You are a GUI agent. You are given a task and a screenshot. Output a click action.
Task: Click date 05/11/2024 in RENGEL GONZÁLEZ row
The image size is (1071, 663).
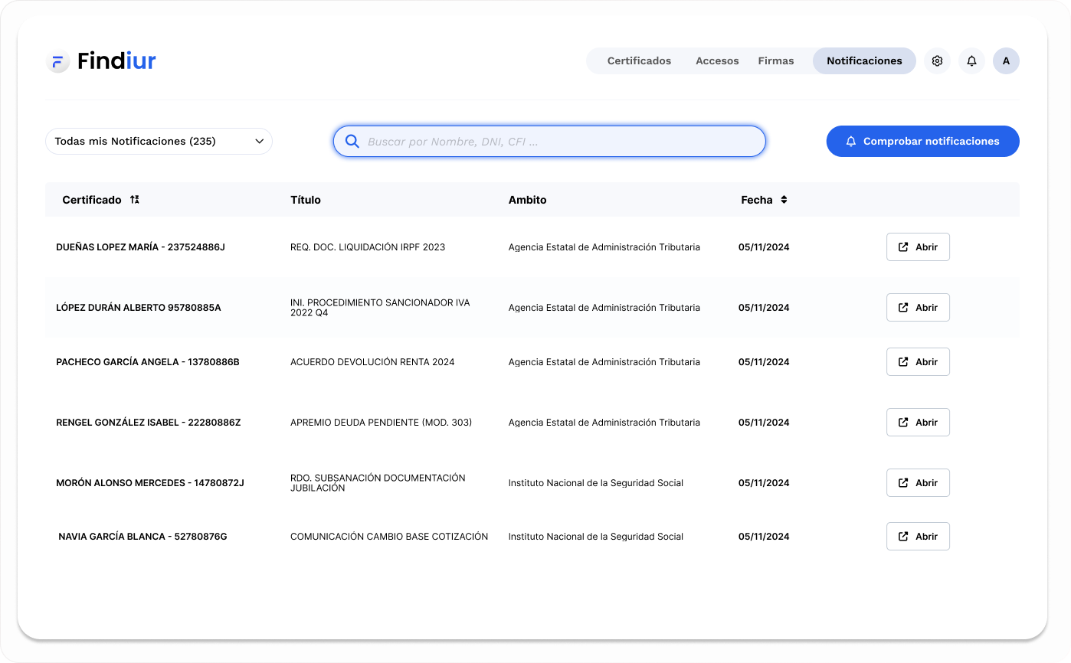click(x=764, y=423)
